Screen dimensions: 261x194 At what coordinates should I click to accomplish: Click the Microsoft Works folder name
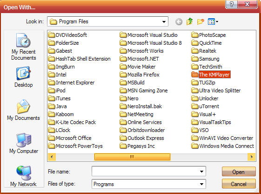pyautogui.click(x=146, y=51)
